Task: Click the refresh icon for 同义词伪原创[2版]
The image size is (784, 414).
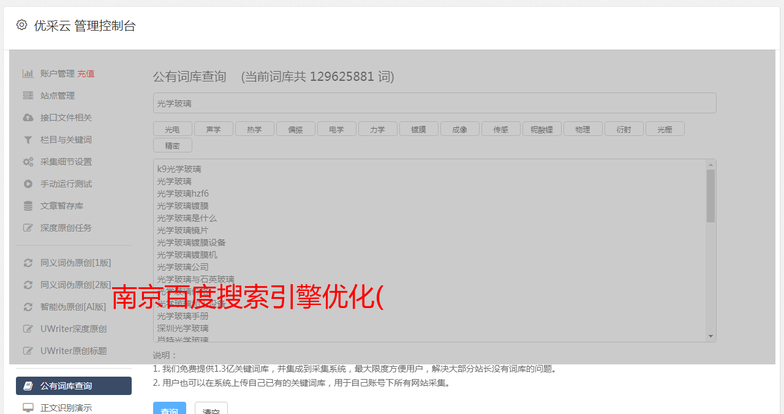Action: click(x=28, y=285)
